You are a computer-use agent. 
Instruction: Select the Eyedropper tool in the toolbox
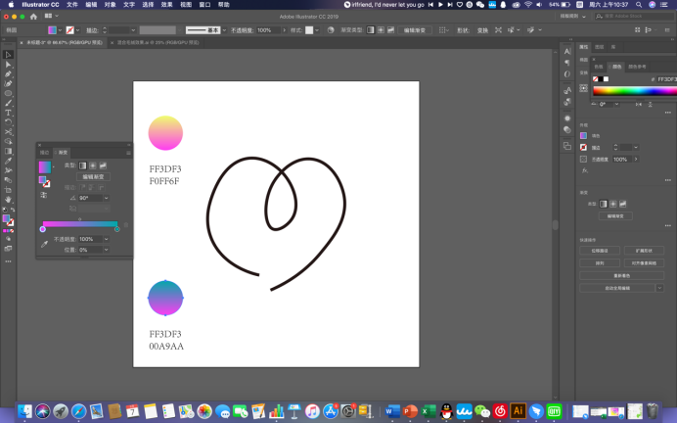tap(8, 161)
